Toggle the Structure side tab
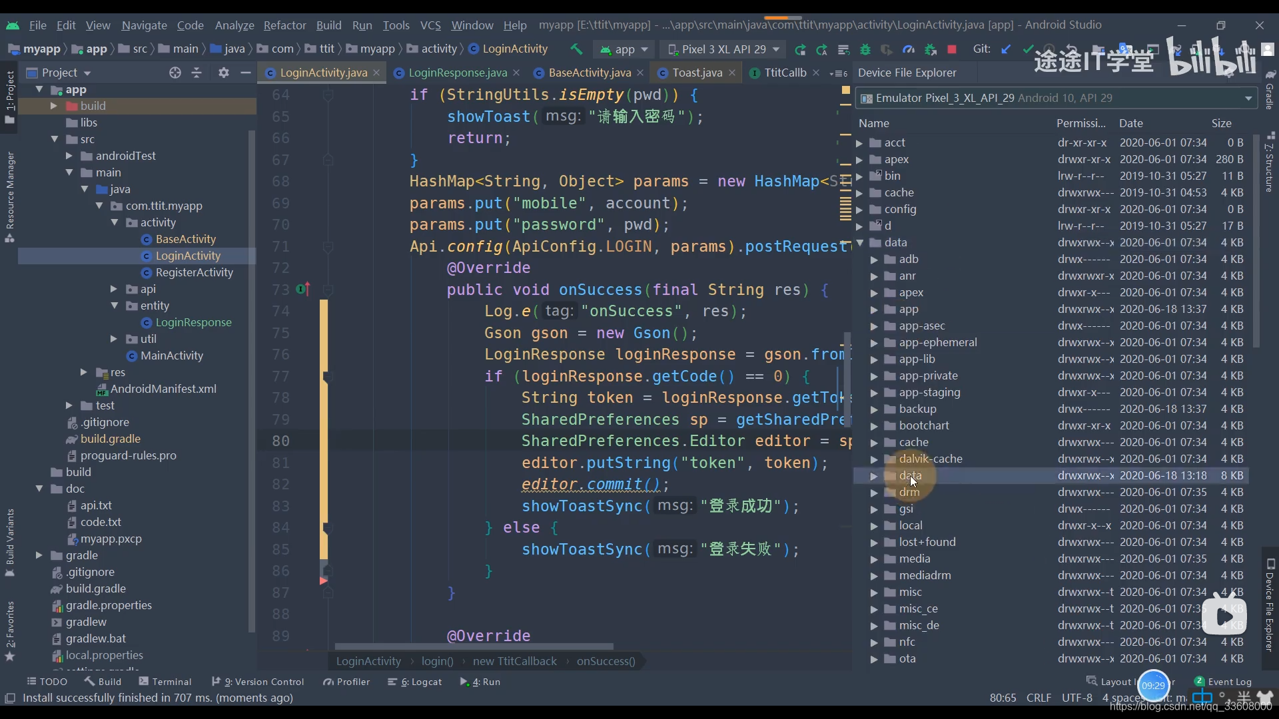 pos(1270,162)
